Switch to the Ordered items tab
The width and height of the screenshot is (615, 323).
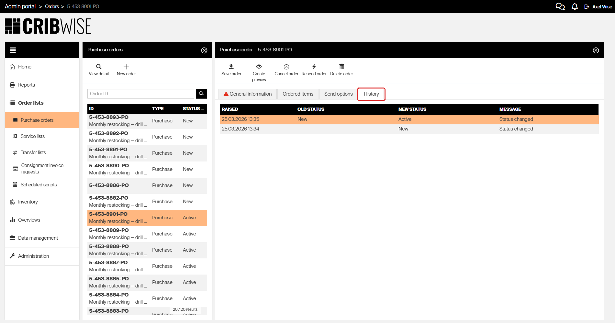coord(298,94)
